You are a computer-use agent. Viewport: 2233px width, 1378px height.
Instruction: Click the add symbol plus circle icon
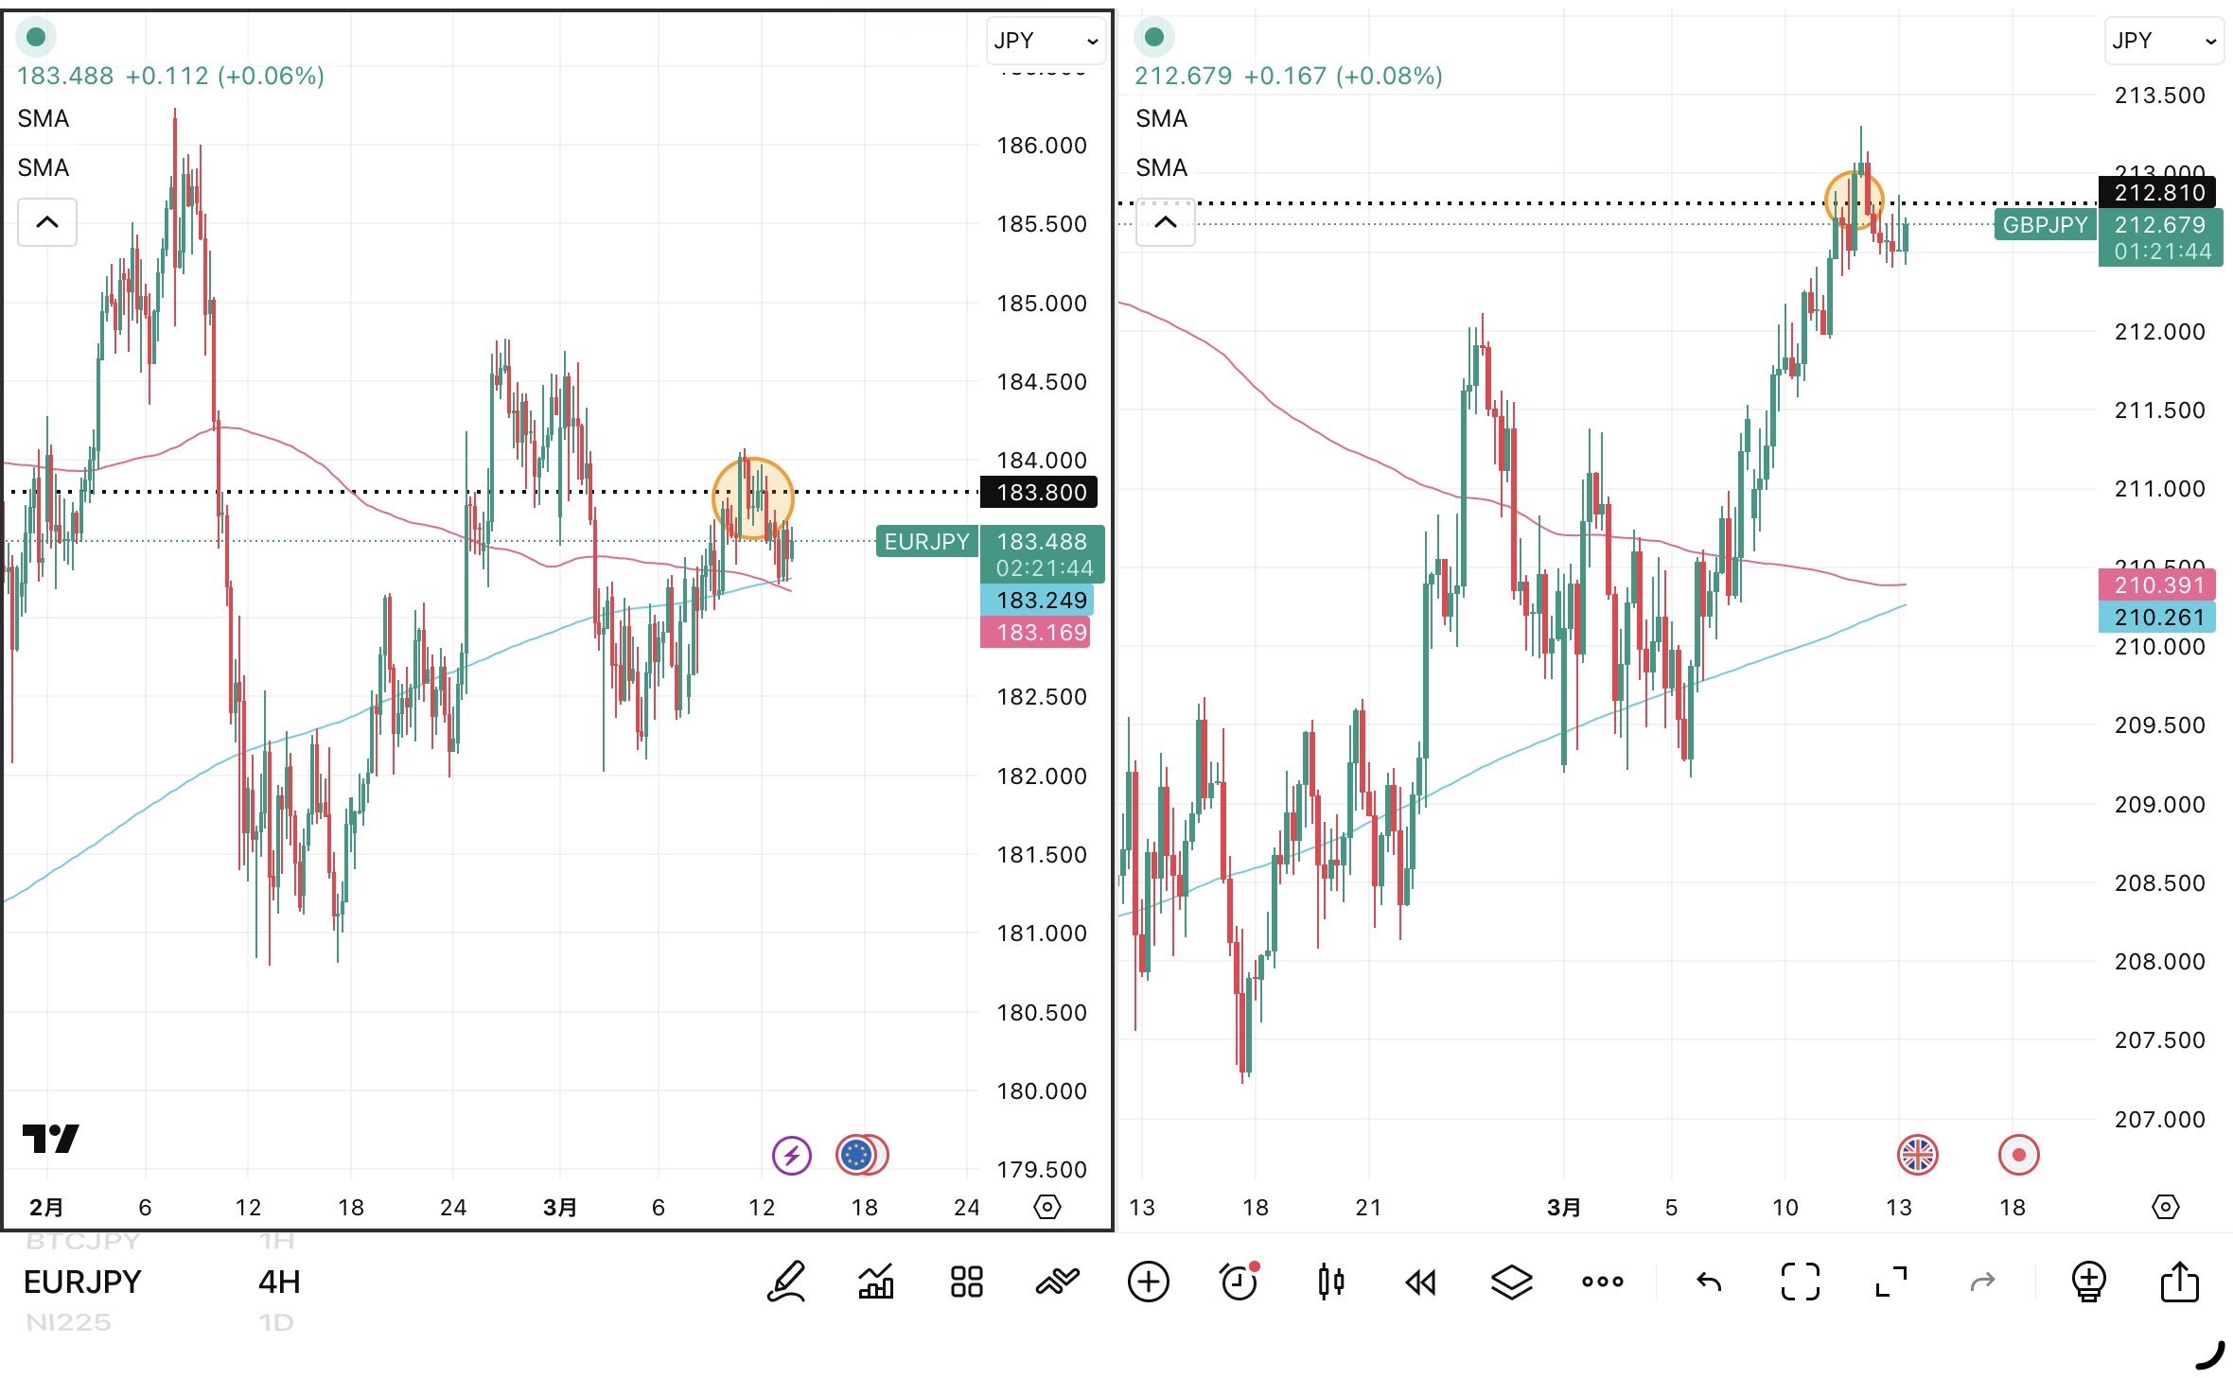[1148, 1282]
